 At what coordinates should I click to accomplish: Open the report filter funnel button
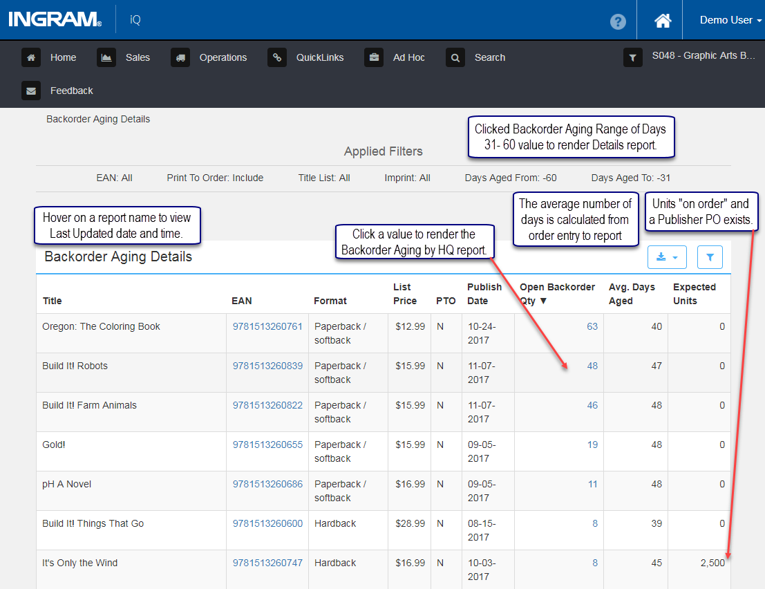(710, 257)
